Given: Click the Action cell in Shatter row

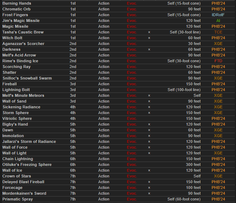Looking at the screenshot, I should tap(104, 72).
